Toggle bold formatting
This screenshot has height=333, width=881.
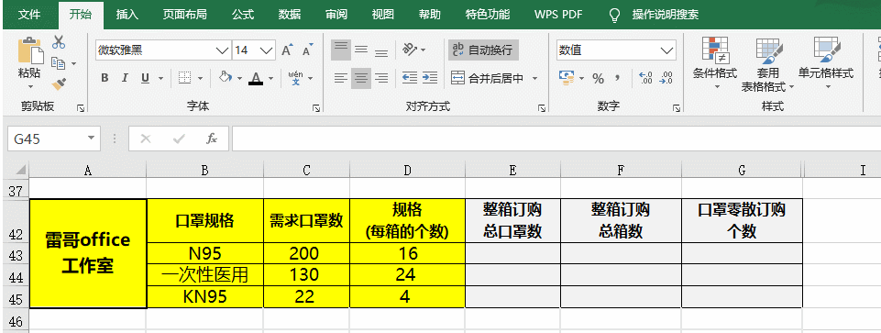click(x=105, y=78)
